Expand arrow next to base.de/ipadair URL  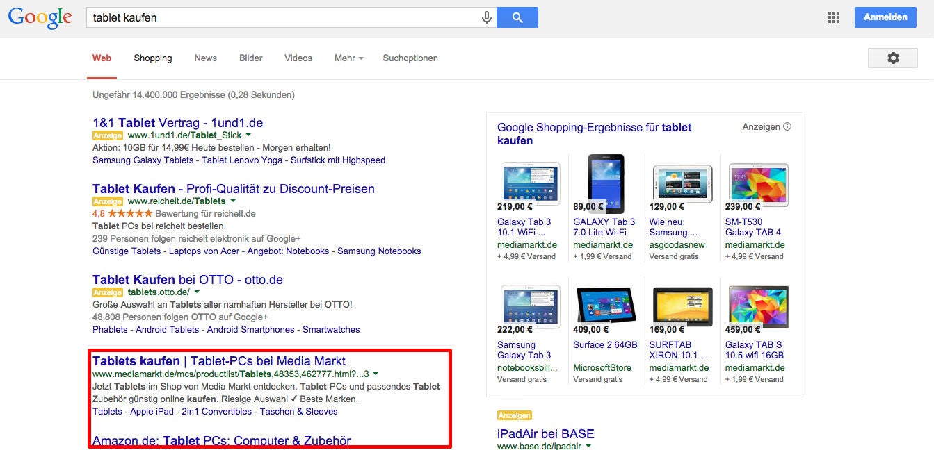coord(588,447)
